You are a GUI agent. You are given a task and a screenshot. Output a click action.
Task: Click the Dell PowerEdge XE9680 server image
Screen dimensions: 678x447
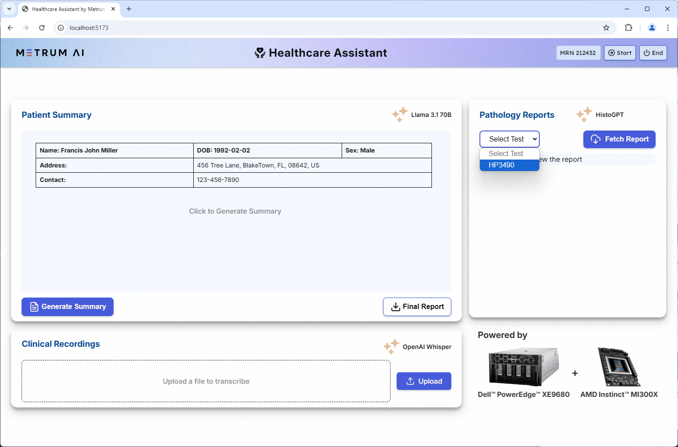pyautogui.click(x=523, y=367)
